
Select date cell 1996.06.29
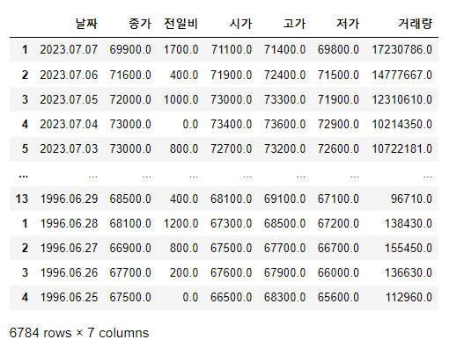[69, 199]
